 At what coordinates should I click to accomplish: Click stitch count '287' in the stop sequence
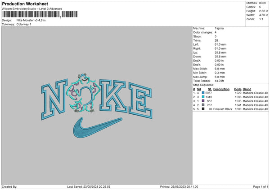coord(209,105)
